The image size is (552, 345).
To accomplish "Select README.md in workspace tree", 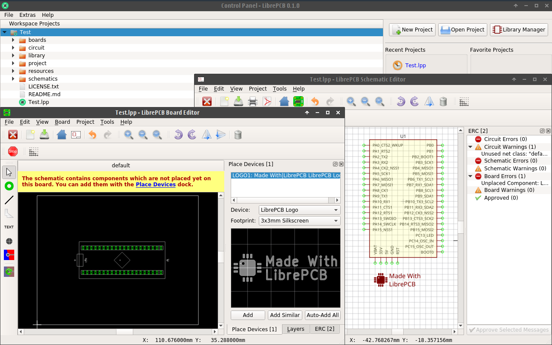I will 44,94.
